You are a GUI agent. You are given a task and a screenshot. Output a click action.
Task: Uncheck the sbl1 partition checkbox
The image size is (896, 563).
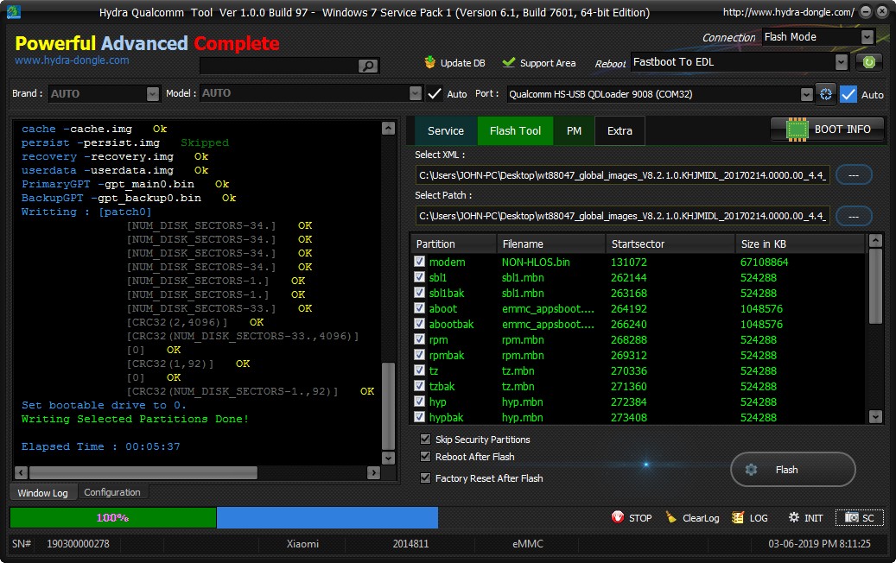tap(419, 277)
